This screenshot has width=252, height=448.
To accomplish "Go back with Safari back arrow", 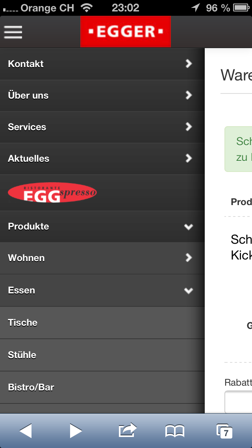I will coord(25,431).
